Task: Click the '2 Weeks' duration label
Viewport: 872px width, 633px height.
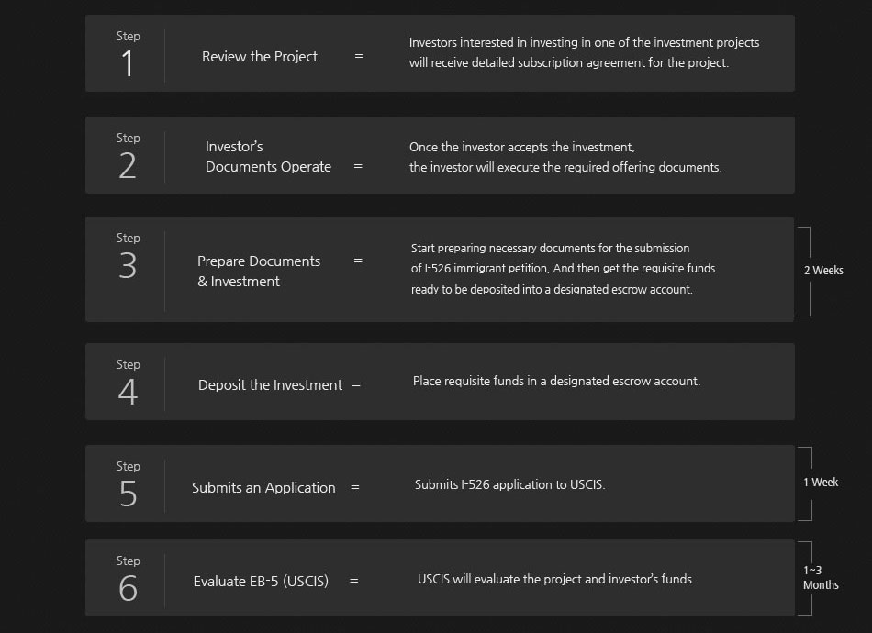Action: [x=823, y=271]
